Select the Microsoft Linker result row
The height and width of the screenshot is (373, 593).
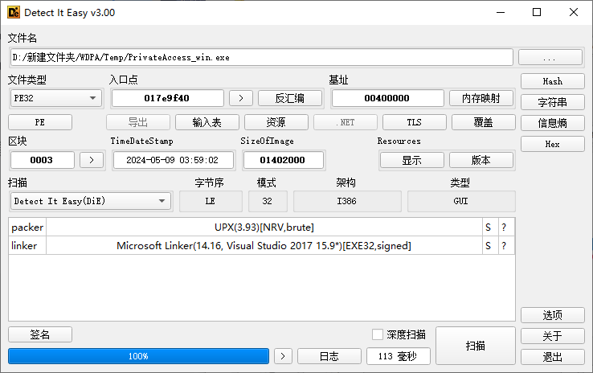[x=261, y=246]
